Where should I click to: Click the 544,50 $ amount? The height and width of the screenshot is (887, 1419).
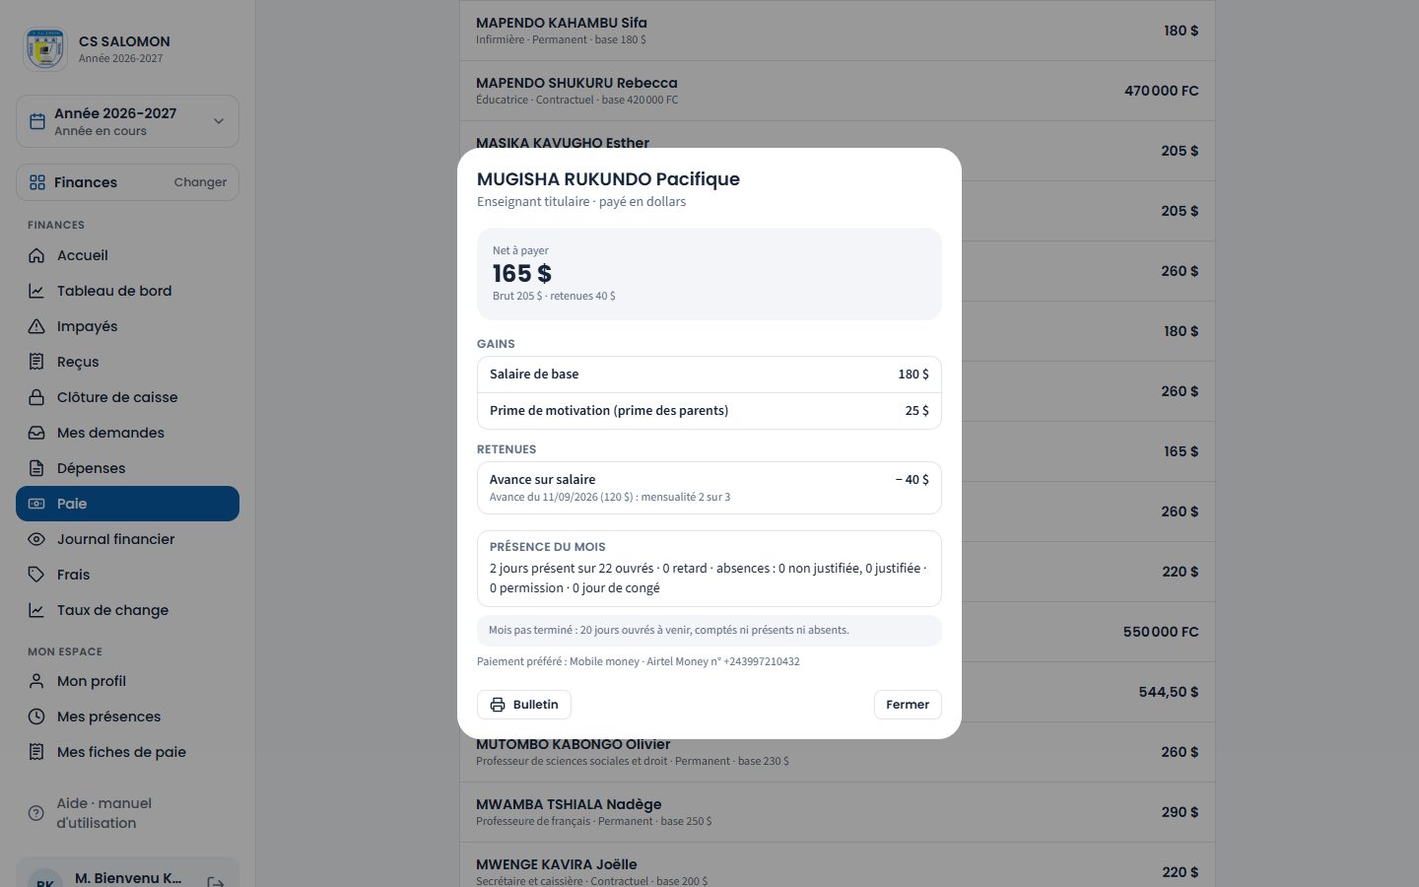[1169, 692]
